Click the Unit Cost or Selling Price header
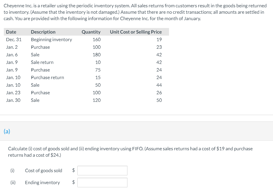Image resolution: width=273 pixels, height=192 pixels. 135,32
